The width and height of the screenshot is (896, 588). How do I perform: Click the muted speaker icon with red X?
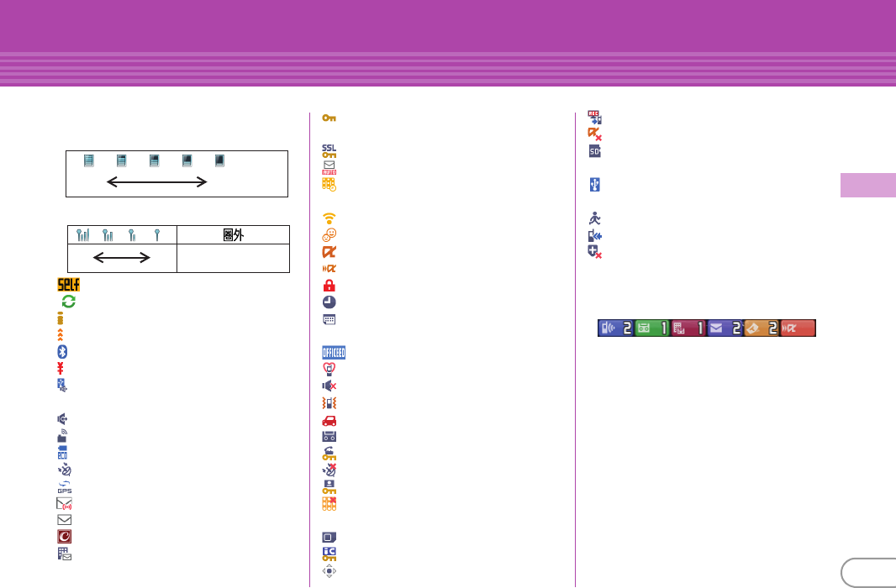click(329, 386)
